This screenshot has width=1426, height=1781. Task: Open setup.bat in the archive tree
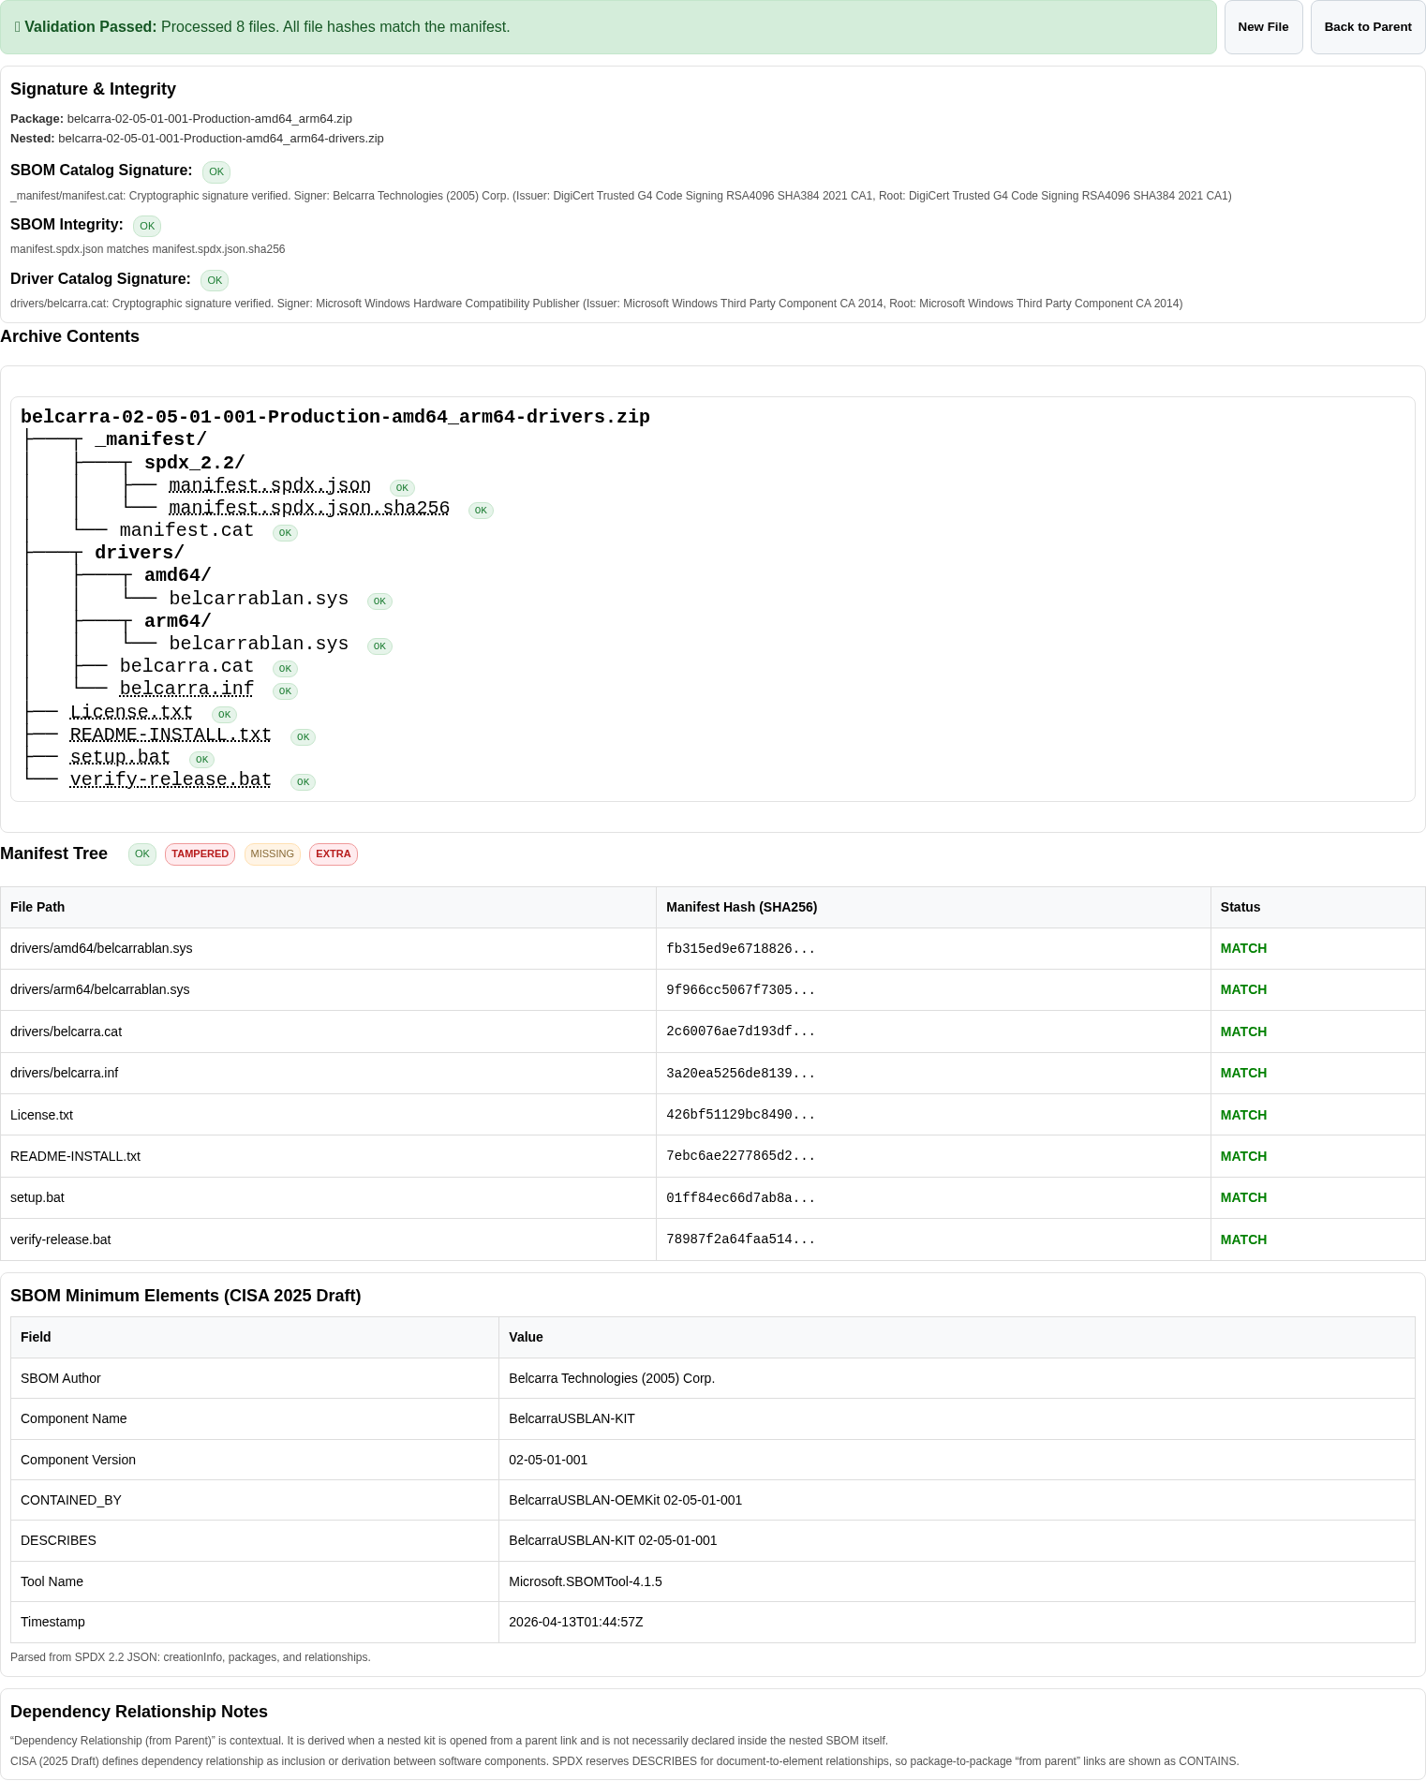coord(120,757)
